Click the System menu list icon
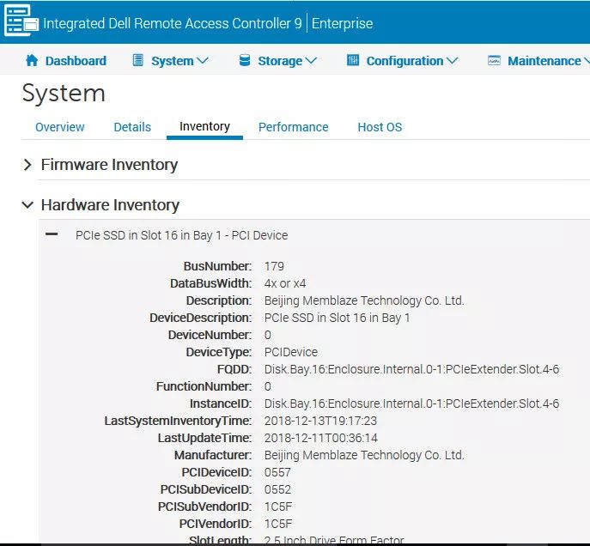This screenshot has width=590, height=546. coord(138,60)
